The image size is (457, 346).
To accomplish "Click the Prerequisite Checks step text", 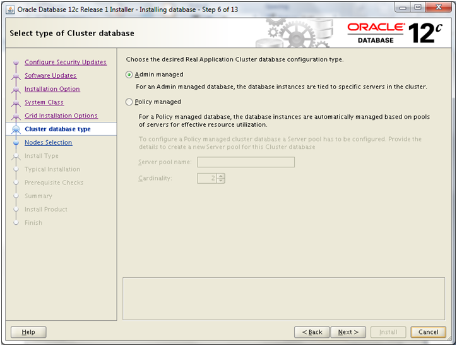I will click(54, 182).
